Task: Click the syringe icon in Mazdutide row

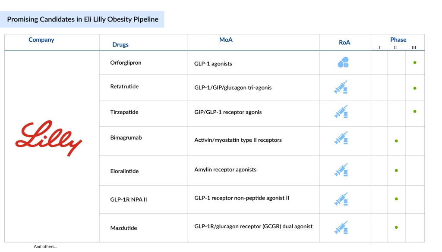Action: [x=341, y=227]
